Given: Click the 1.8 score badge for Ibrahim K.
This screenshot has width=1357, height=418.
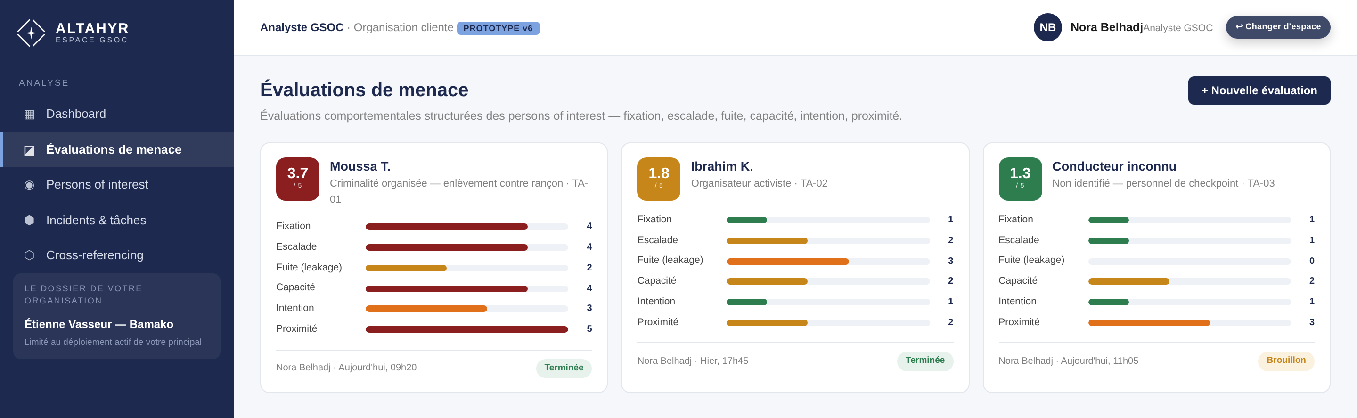Looking at the screenshot, I should tap(659, 179).
